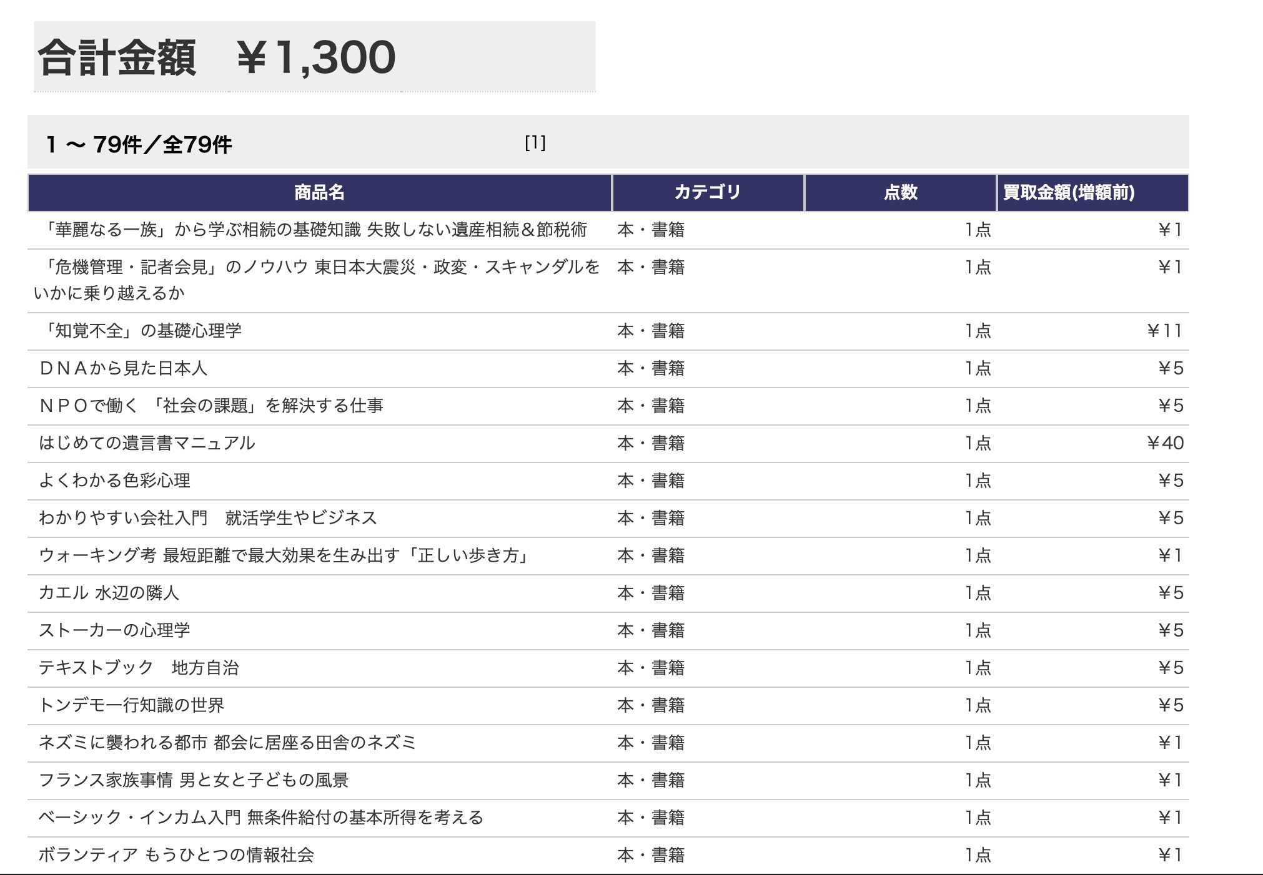Viewport: 1263px width, 875px height.
Task: Click the 買取金額(増額前) column header
Action: pyautogui.click(x=1069, y=192)
